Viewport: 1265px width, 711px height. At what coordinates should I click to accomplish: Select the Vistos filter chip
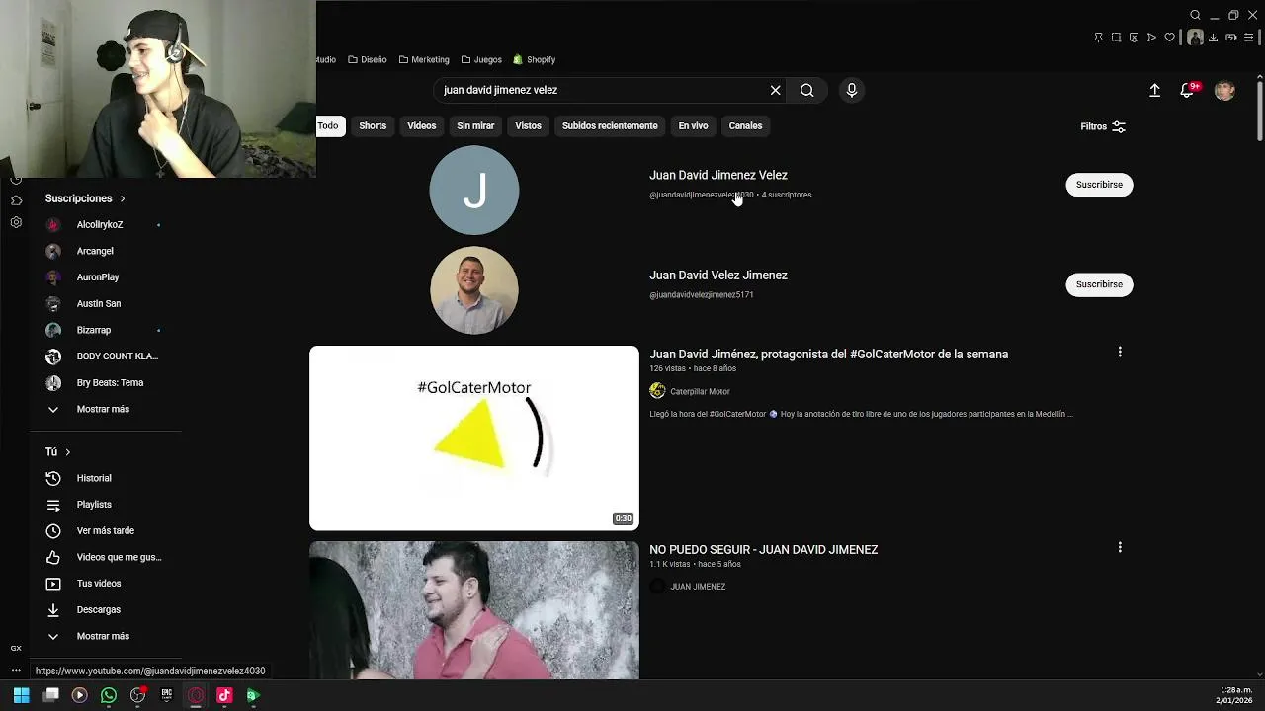528,126
